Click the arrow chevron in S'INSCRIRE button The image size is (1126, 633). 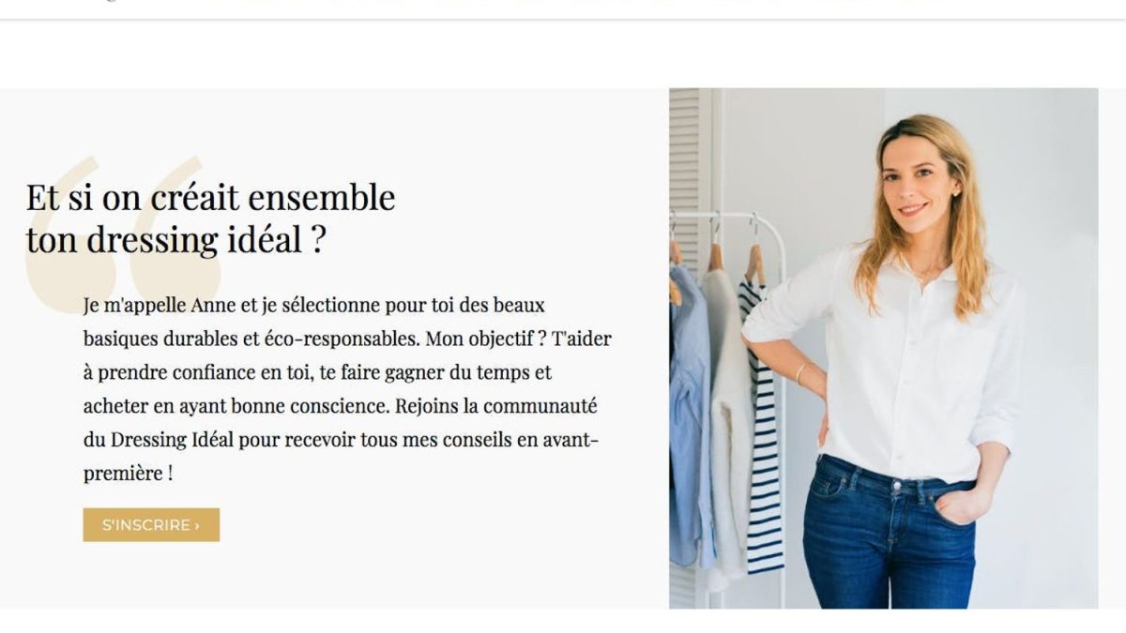click(197, 525)
